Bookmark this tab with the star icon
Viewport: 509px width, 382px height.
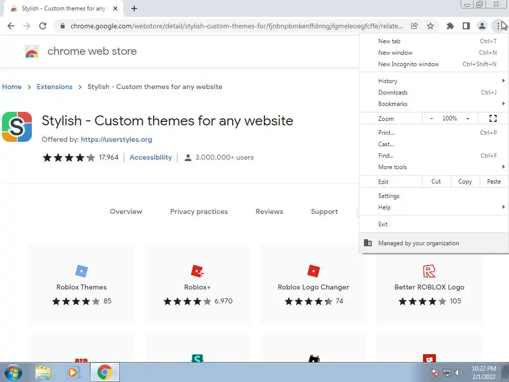[430, 26]
